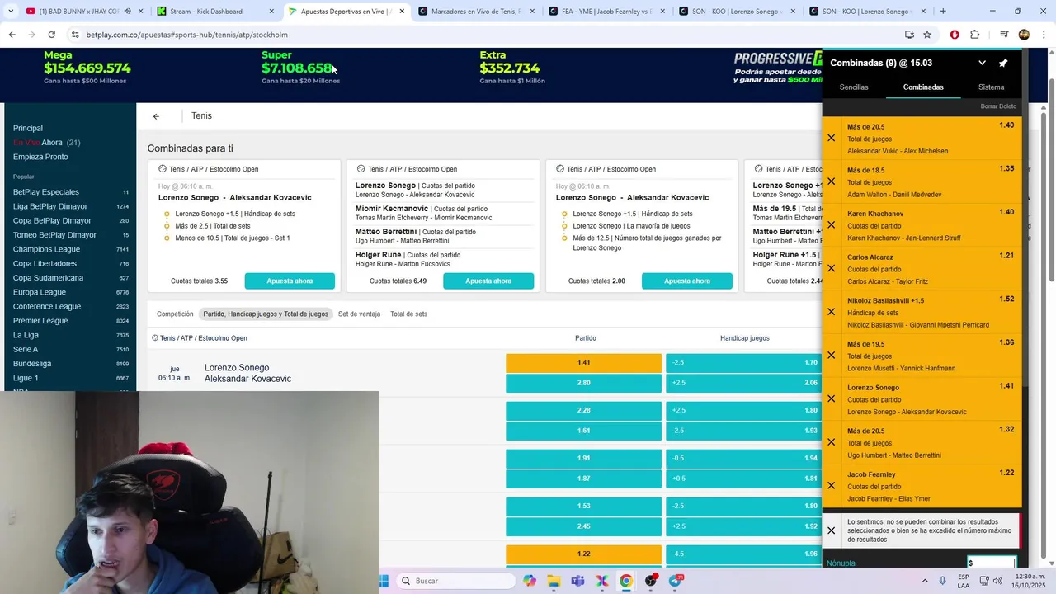Remove Lorenzo Sonego selection from betslip
This screenshot has height=594, width=1056.
click(x=832, y=399)
